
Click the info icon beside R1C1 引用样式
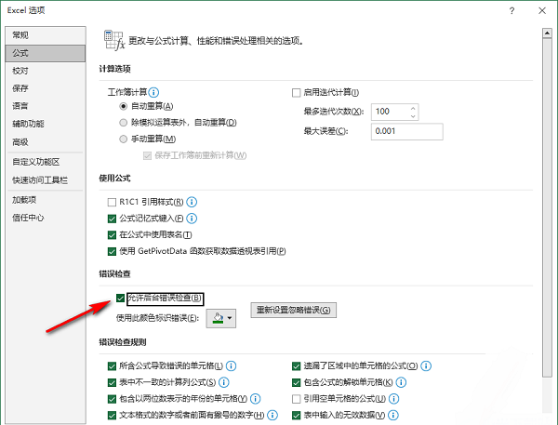[x=193, y=202]
